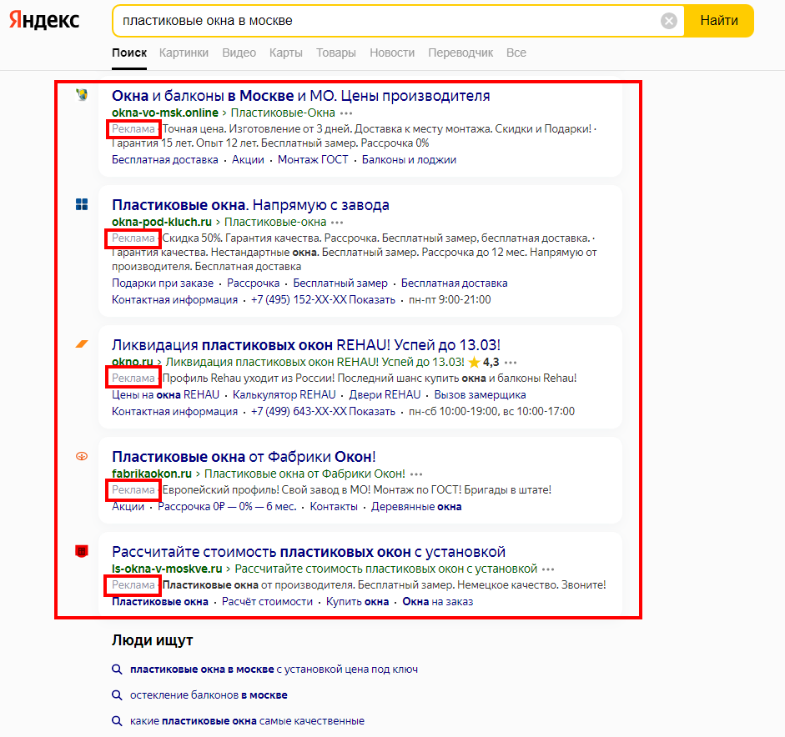The image size is (785, 737).
Task: Open the Балконы и лоджии sitelink
Action: (x=409, y=159)
